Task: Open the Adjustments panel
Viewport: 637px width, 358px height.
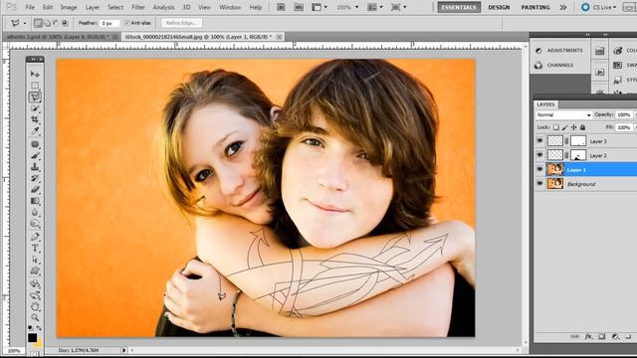Action: point(559,51)
